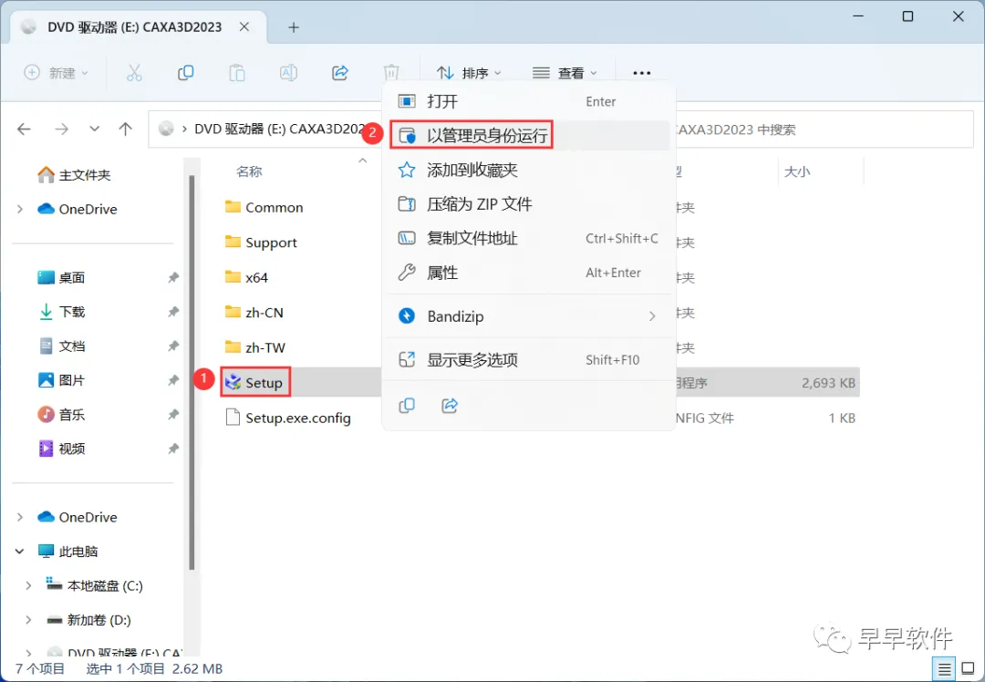Open 音乐 in quick access
The image size is (985, 682).
(62, 415)
